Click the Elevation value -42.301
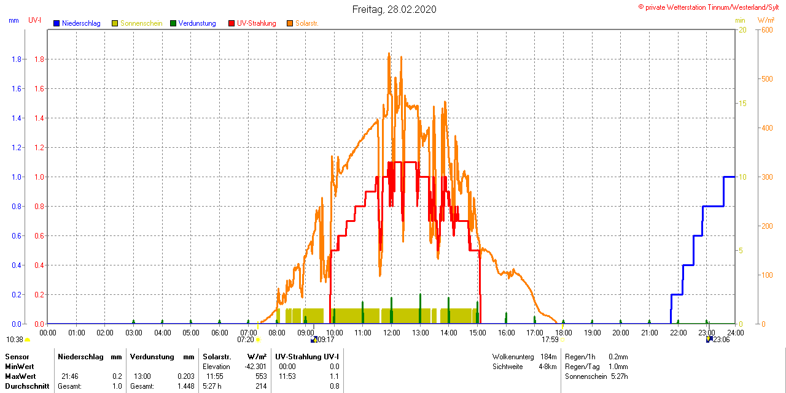This screenshot has width=786, height=393. (255, 366)
